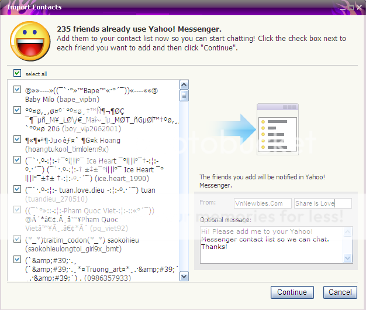Click the contact list scrollbar thumb
Image resolution: width=366 pixels, height=310 pixels.
point(184,96)
